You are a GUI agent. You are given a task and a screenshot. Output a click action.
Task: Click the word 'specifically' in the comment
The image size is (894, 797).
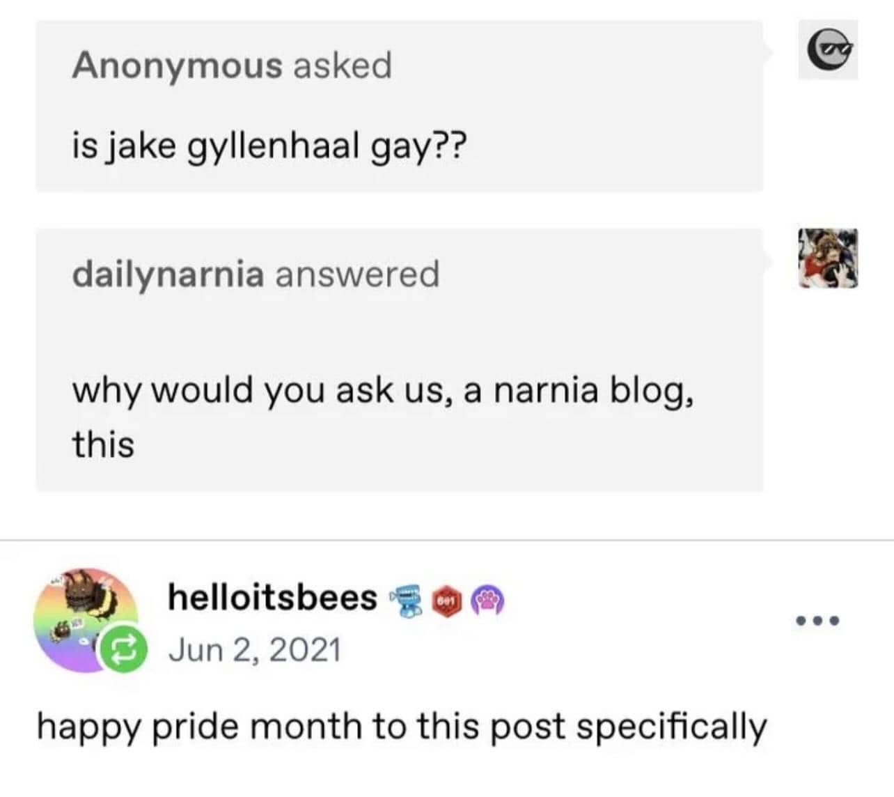pyautogui.click(x=672, y=727)
